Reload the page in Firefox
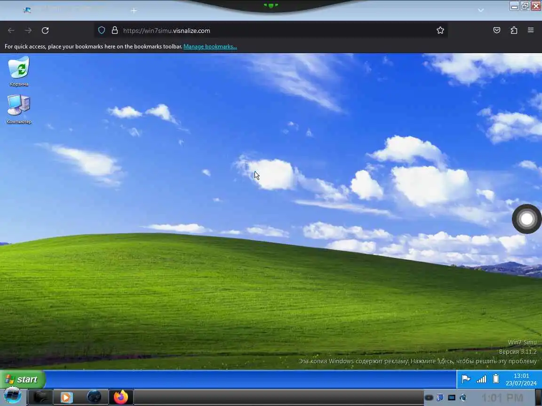This screenshot has height=406, width=542. tap(45, 31)
